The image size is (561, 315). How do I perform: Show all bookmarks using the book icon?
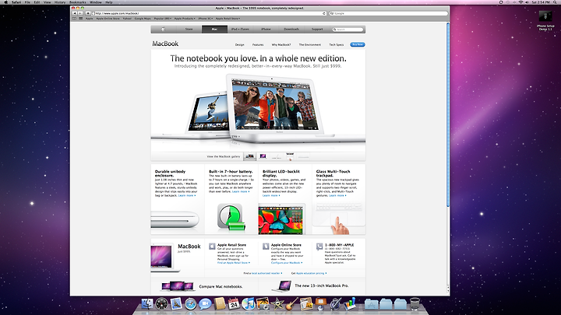pos(75,18)
